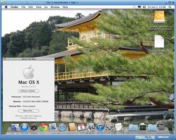The height and width of the screenshot is (140, 176).
Task: Open the TextEdit document icon in Dock
Action: tap(119, 127)
